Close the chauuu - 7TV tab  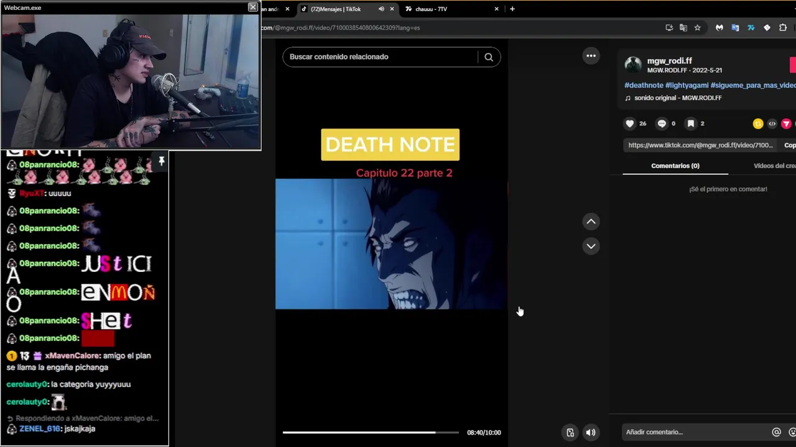(x=496, y=9)
